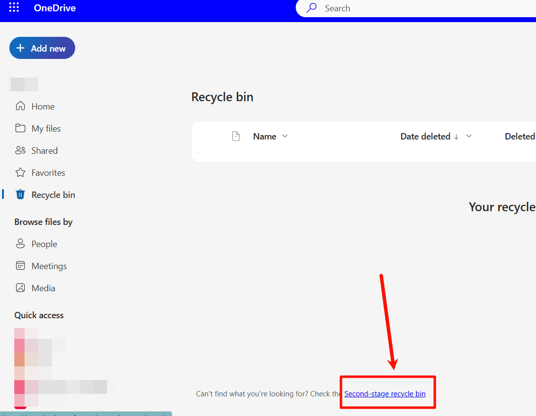
Task: Open Favorites in the sidebar
Action: tap(48, 172)
